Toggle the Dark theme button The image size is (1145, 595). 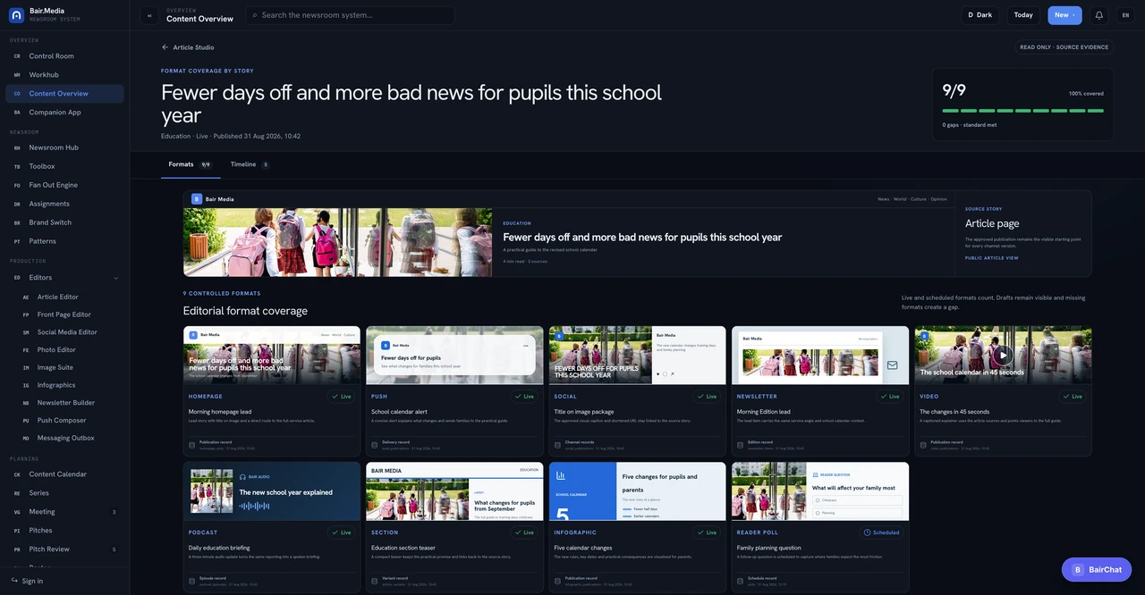coord(980,15)
